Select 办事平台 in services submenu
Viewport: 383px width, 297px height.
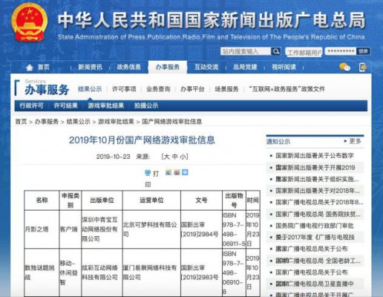point(192,89)
